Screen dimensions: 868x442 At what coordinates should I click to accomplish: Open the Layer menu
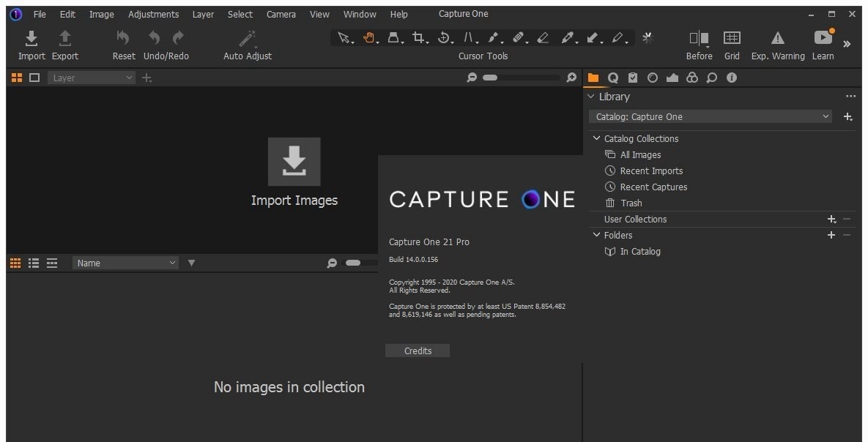point(203,14)
